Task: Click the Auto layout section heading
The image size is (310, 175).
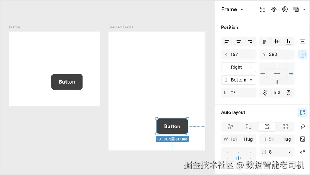Action: point(233,112)
